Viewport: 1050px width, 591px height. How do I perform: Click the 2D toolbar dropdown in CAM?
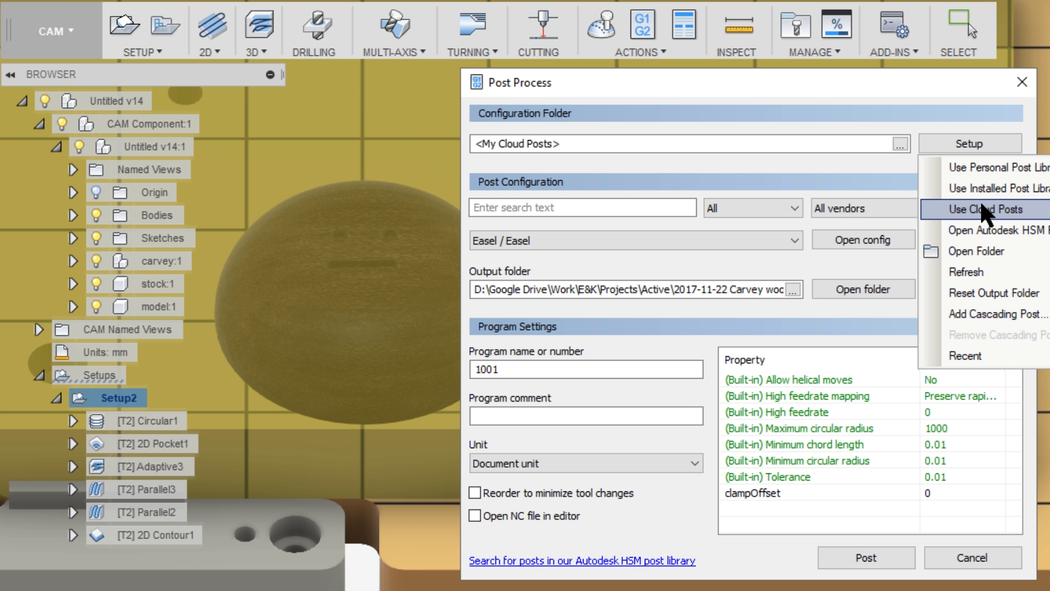(x=210, y=51)
